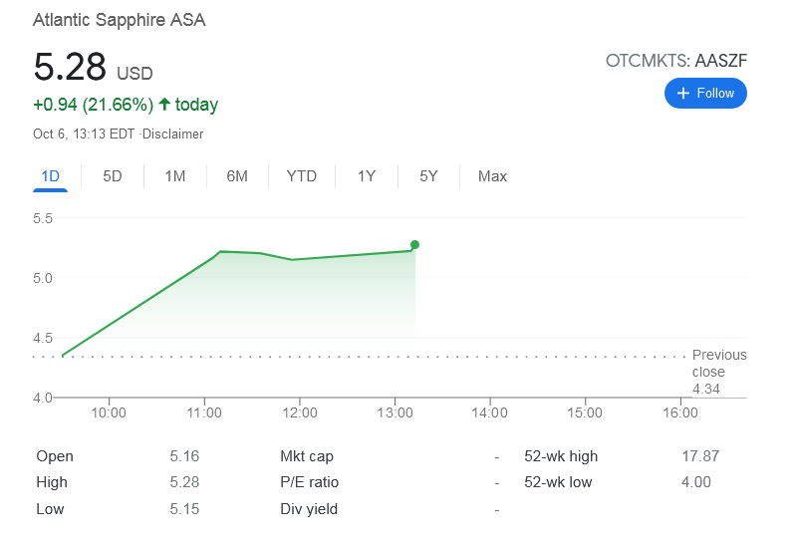Open the 6M chart tab

(237, 176)
